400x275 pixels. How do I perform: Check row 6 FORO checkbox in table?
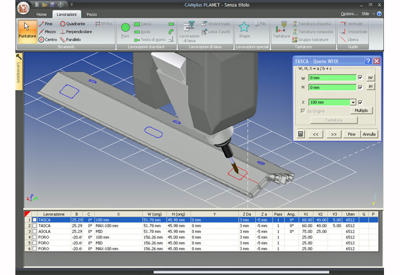coord(35,249)
